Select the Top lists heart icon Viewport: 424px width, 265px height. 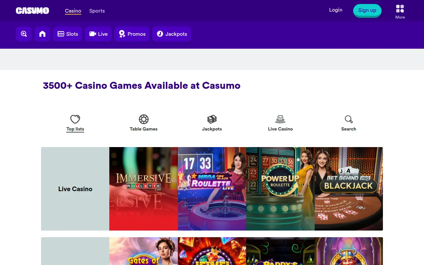click(x=75, y=119)
